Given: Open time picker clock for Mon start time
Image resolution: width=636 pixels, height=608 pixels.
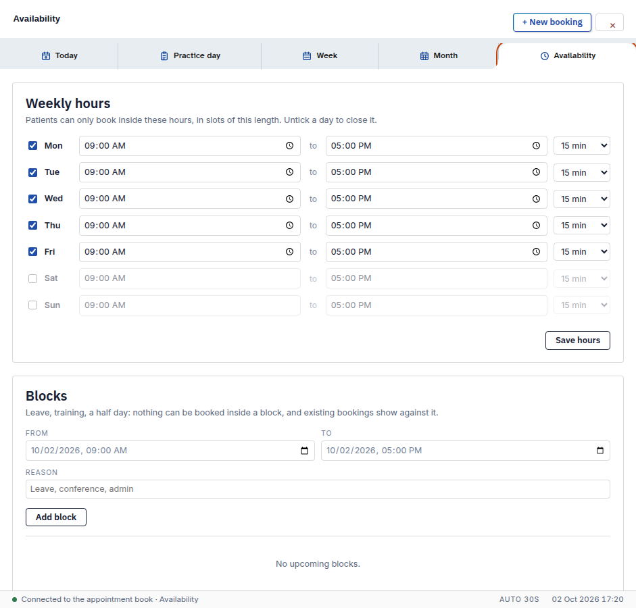Looking at the screenshot, I should coord(289,146).
